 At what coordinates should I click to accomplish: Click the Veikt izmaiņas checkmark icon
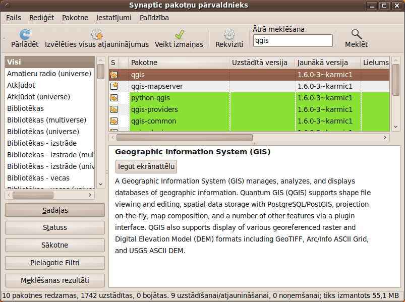pos(179,34)
